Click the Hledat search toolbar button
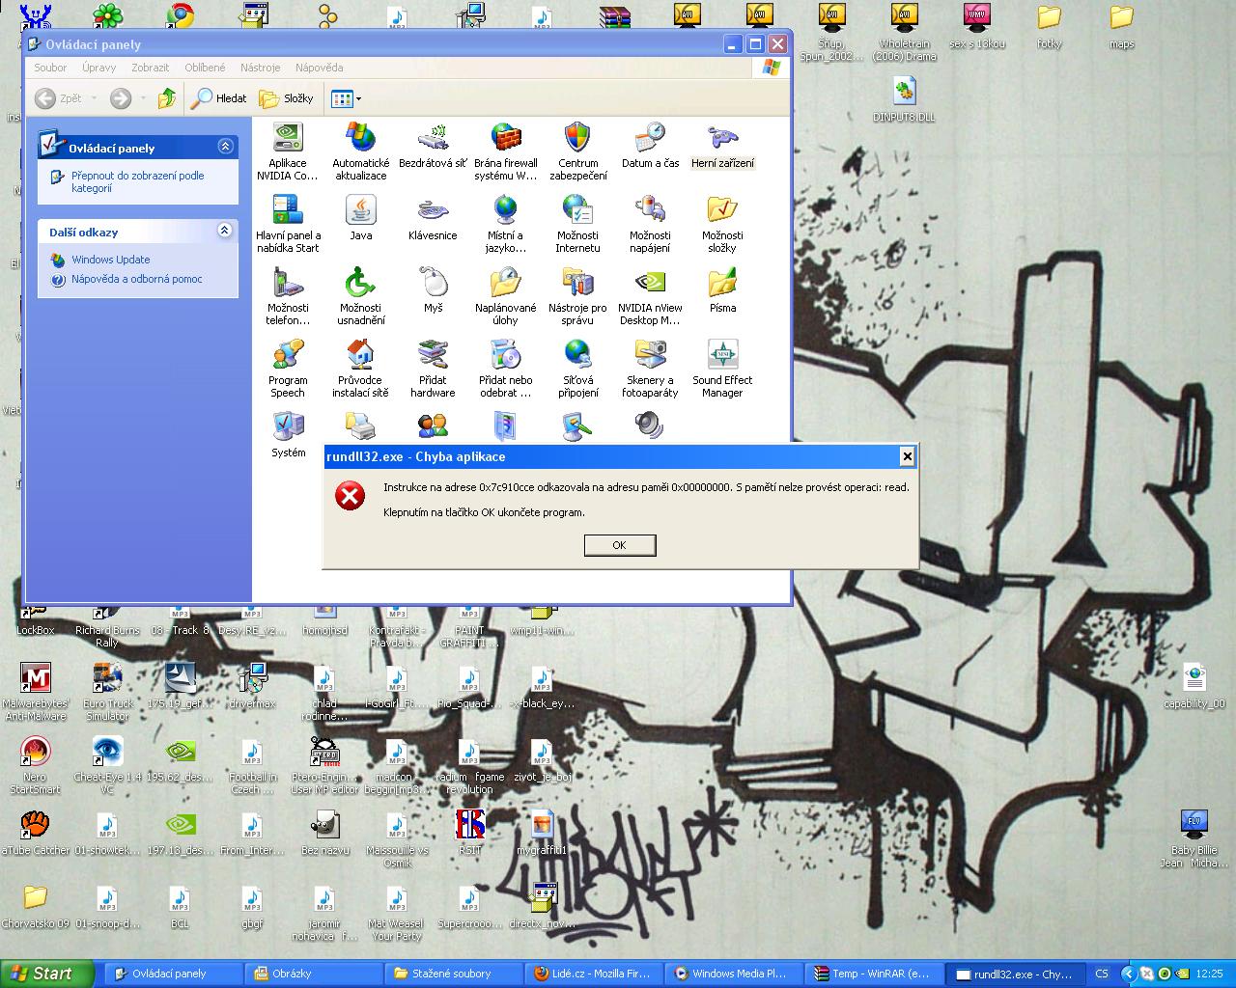The image size is (1236, 988). coord(219,98)
